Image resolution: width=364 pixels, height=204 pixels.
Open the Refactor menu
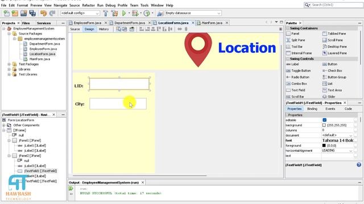(89, 5)
